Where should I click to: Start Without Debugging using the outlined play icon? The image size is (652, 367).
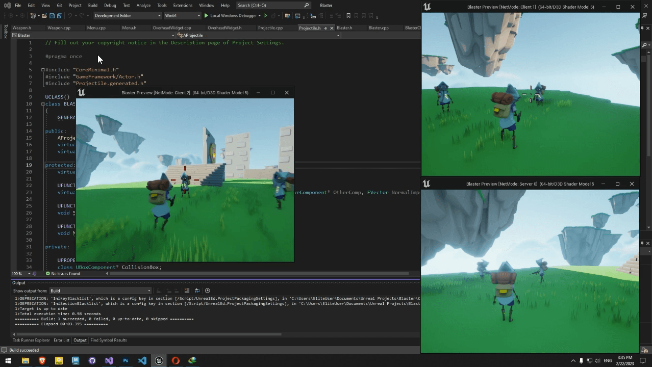point(265,16)
